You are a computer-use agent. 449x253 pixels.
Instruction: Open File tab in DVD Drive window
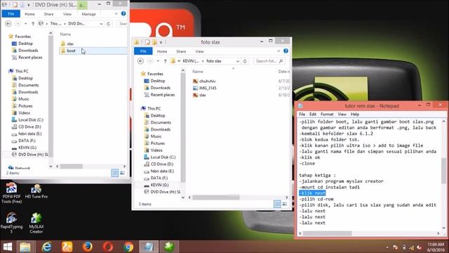click(11, 14)
